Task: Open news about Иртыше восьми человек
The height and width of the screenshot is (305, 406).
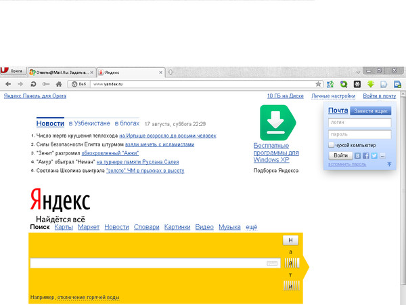Action: pos(168,136)
